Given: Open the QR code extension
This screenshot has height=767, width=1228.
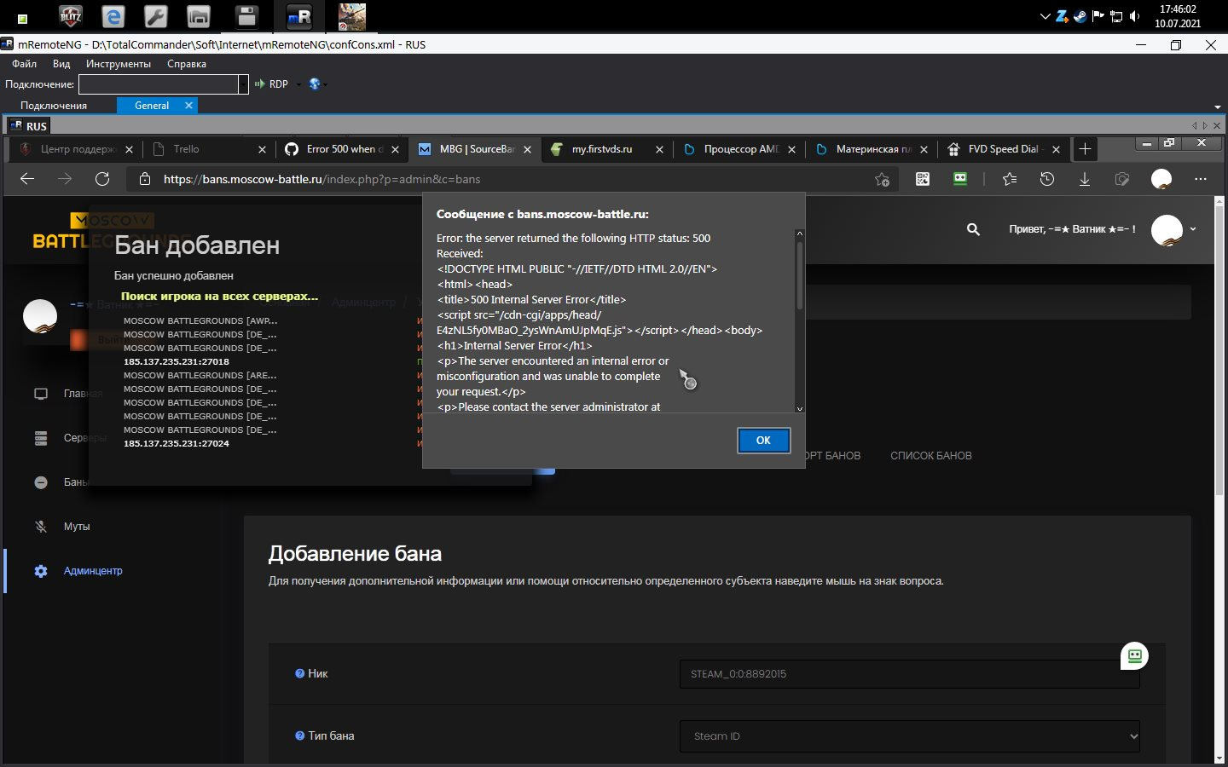Looking at the screenshot, I should 923,179.
